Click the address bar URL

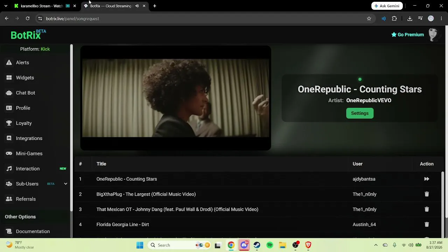point(72,19)
